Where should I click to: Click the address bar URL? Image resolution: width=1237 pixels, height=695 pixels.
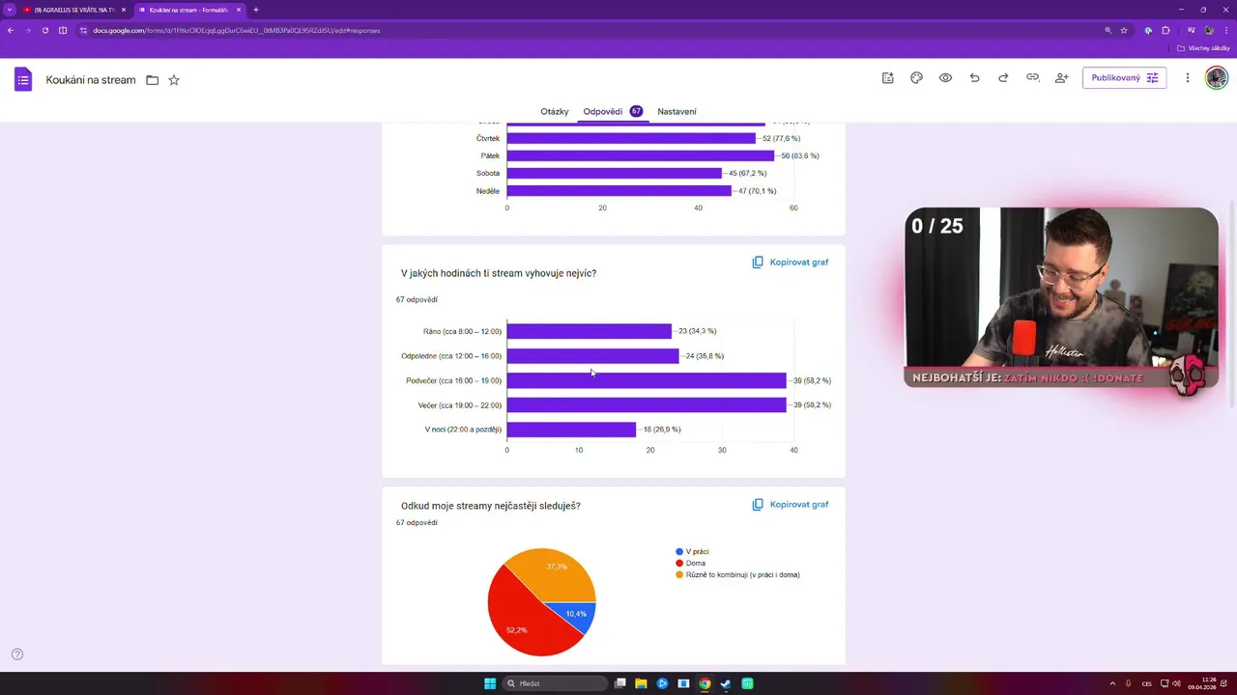[237, 30]
